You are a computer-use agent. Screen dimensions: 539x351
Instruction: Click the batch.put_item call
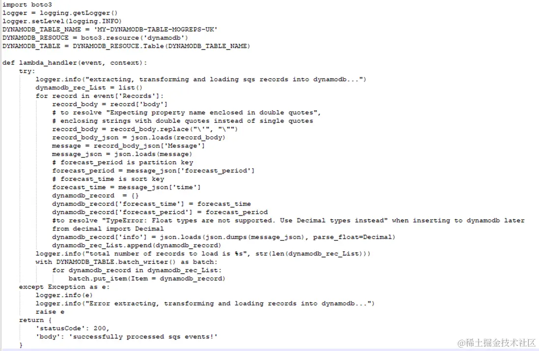click(147, 278)
